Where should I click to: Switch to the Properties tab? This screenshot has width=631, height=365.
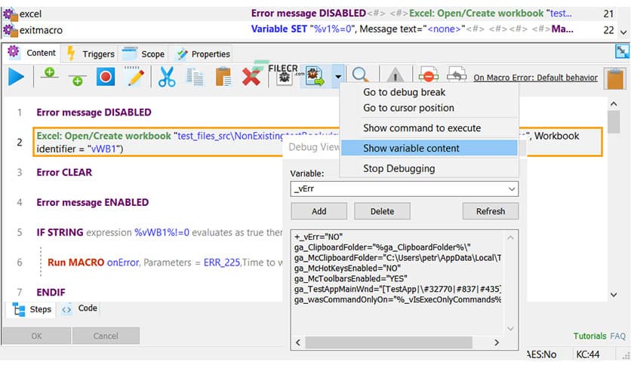pyautogui.click(x=204, y=54)
